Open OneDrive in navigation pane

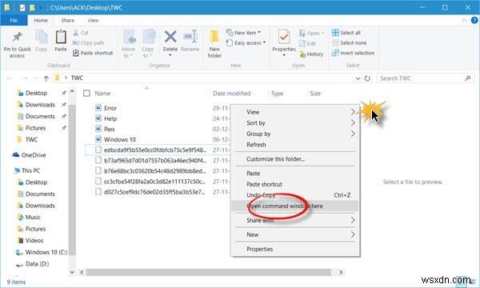point(29,155)
